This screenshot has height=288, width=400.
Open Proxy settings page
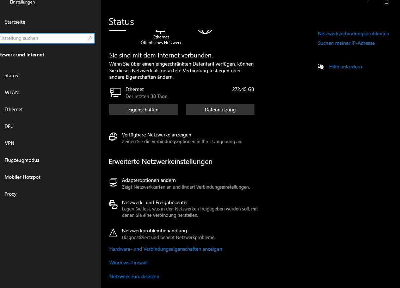click(x=11, y=194)
